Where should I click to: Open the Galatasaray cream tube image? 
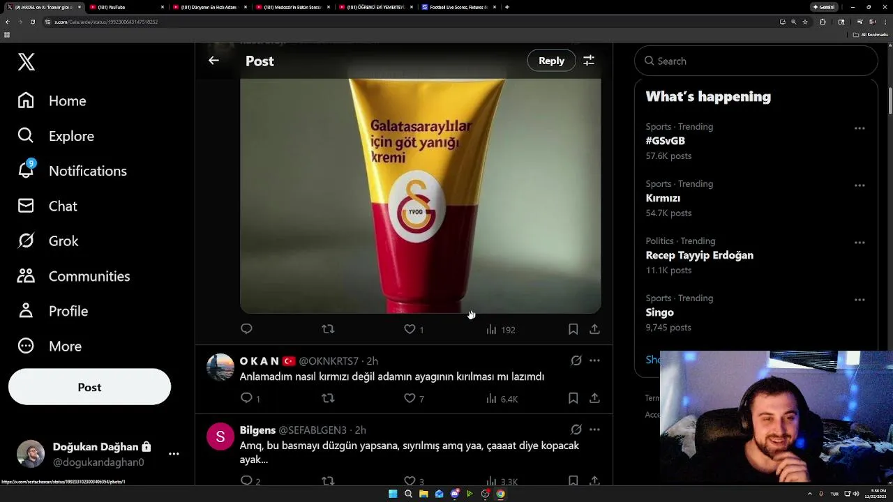420,195
